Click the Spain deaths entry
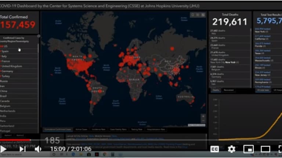 (x=229, y=39)
